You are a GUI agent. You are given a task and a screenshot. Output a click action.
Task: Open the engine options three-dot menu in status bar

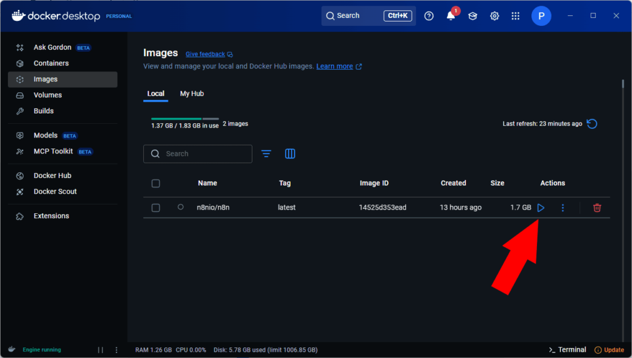click(117, 350)
